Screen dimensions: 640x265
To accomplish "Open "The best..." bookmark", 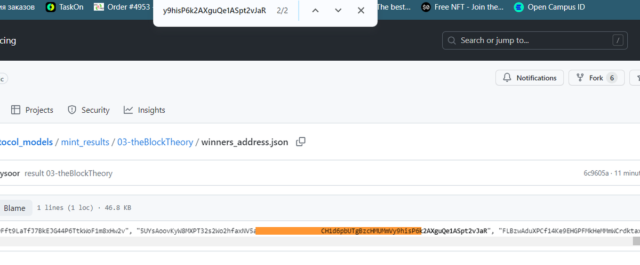I will point(394,7).
